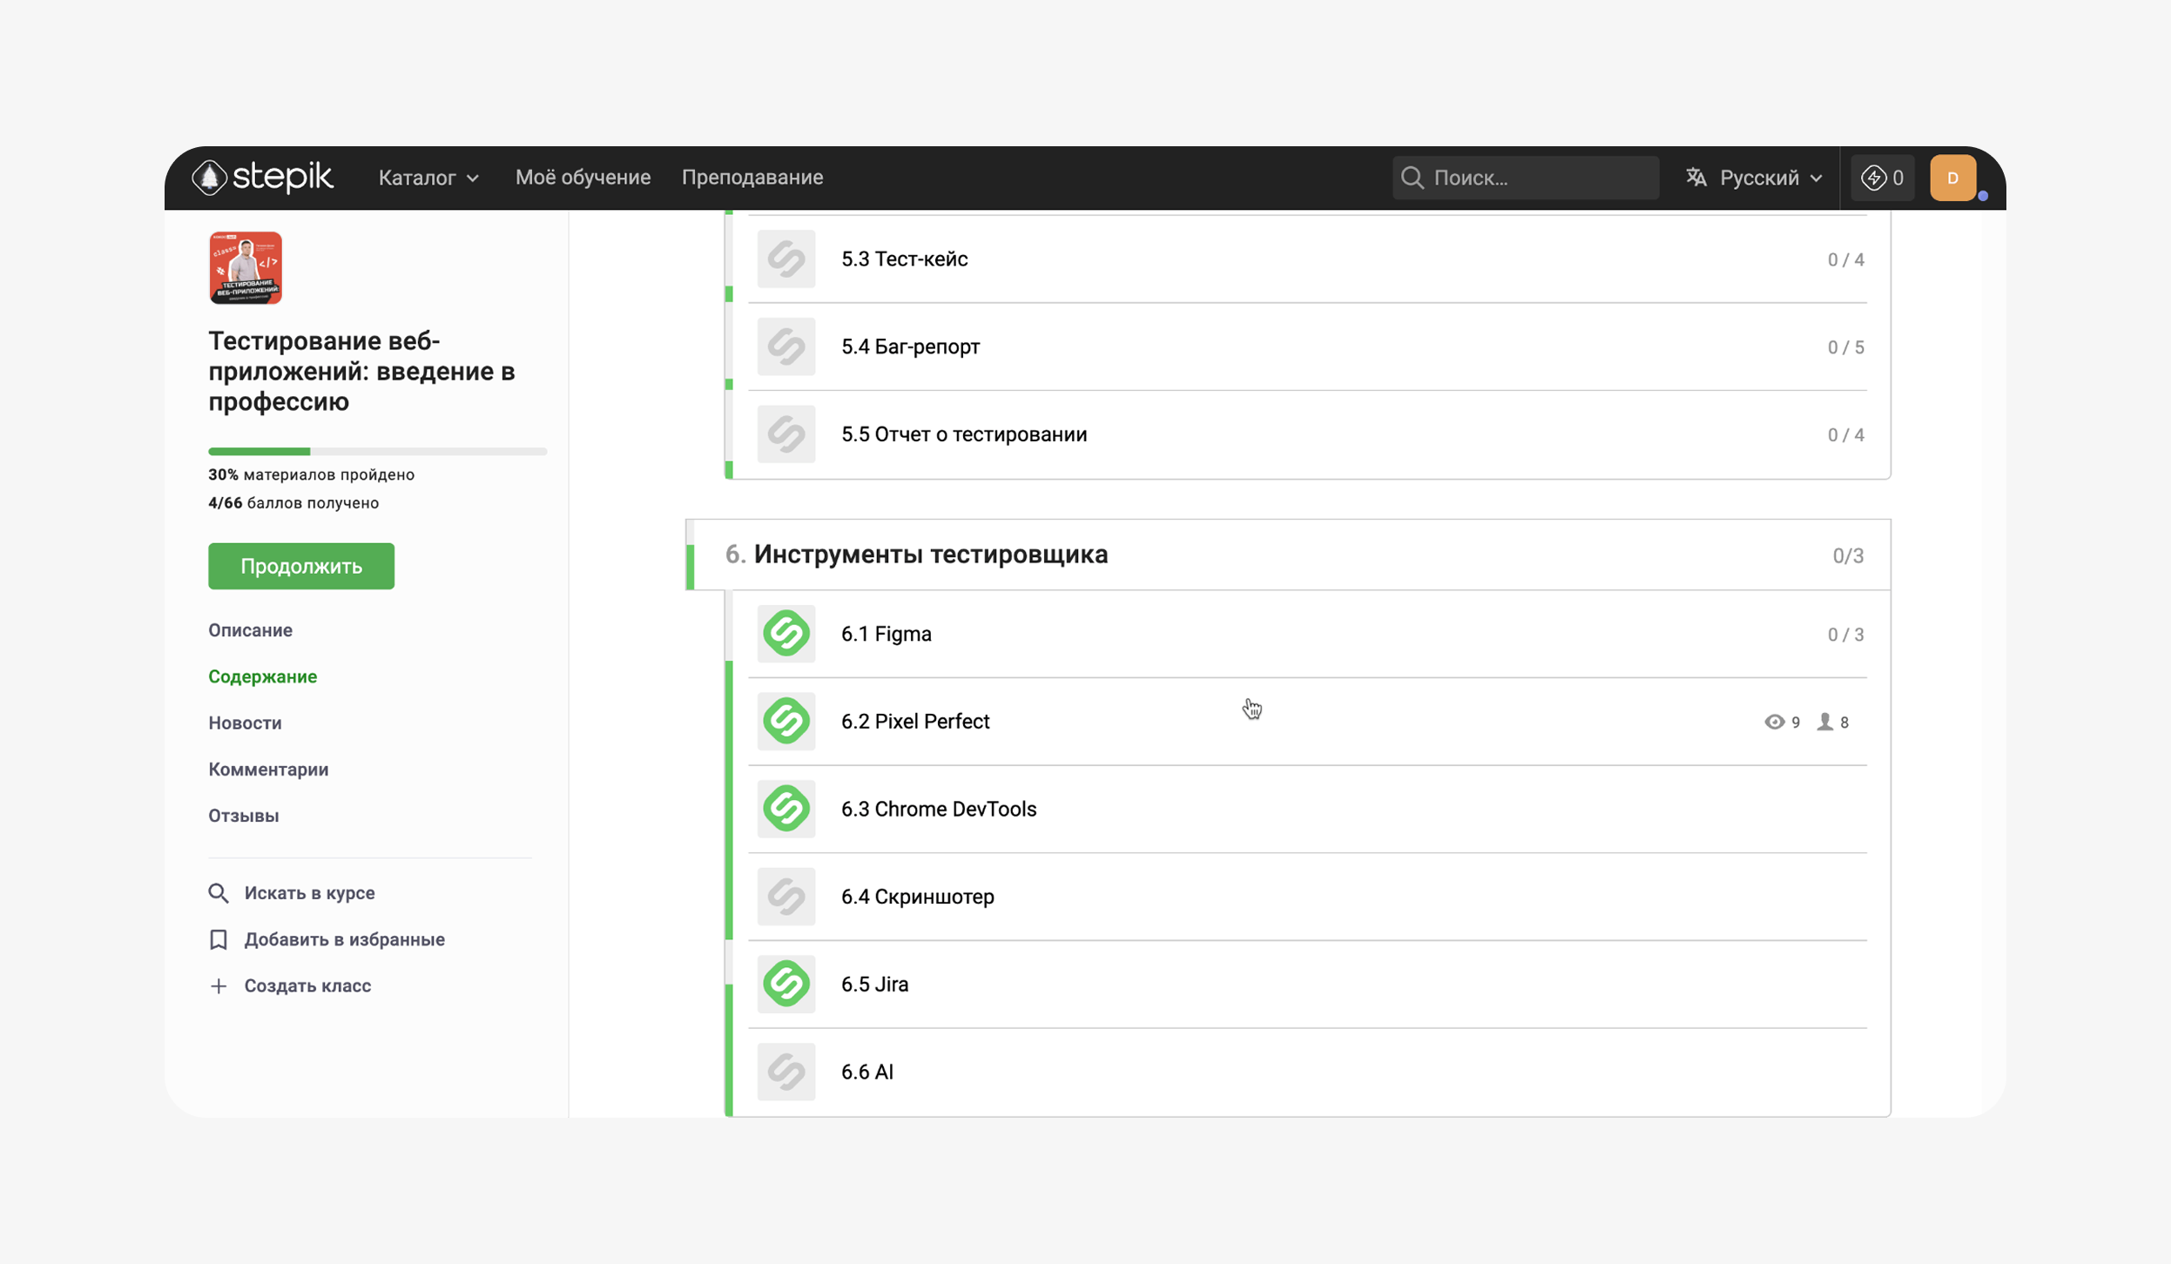Click the course progress bar
This screenshot has width=2171, height=1264.
(x=377, y=452)
